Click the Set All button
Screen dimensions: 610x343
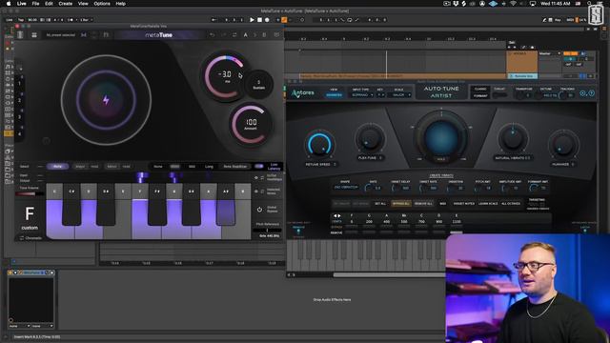click(x=380, y=203)
